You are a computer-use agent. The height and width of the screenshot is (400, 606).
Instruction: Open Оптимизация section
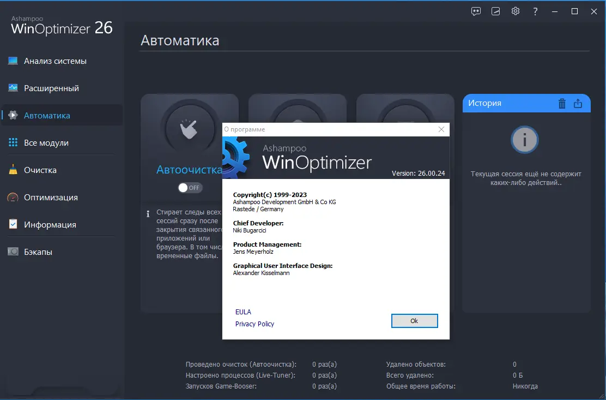(x=51, y=198)
